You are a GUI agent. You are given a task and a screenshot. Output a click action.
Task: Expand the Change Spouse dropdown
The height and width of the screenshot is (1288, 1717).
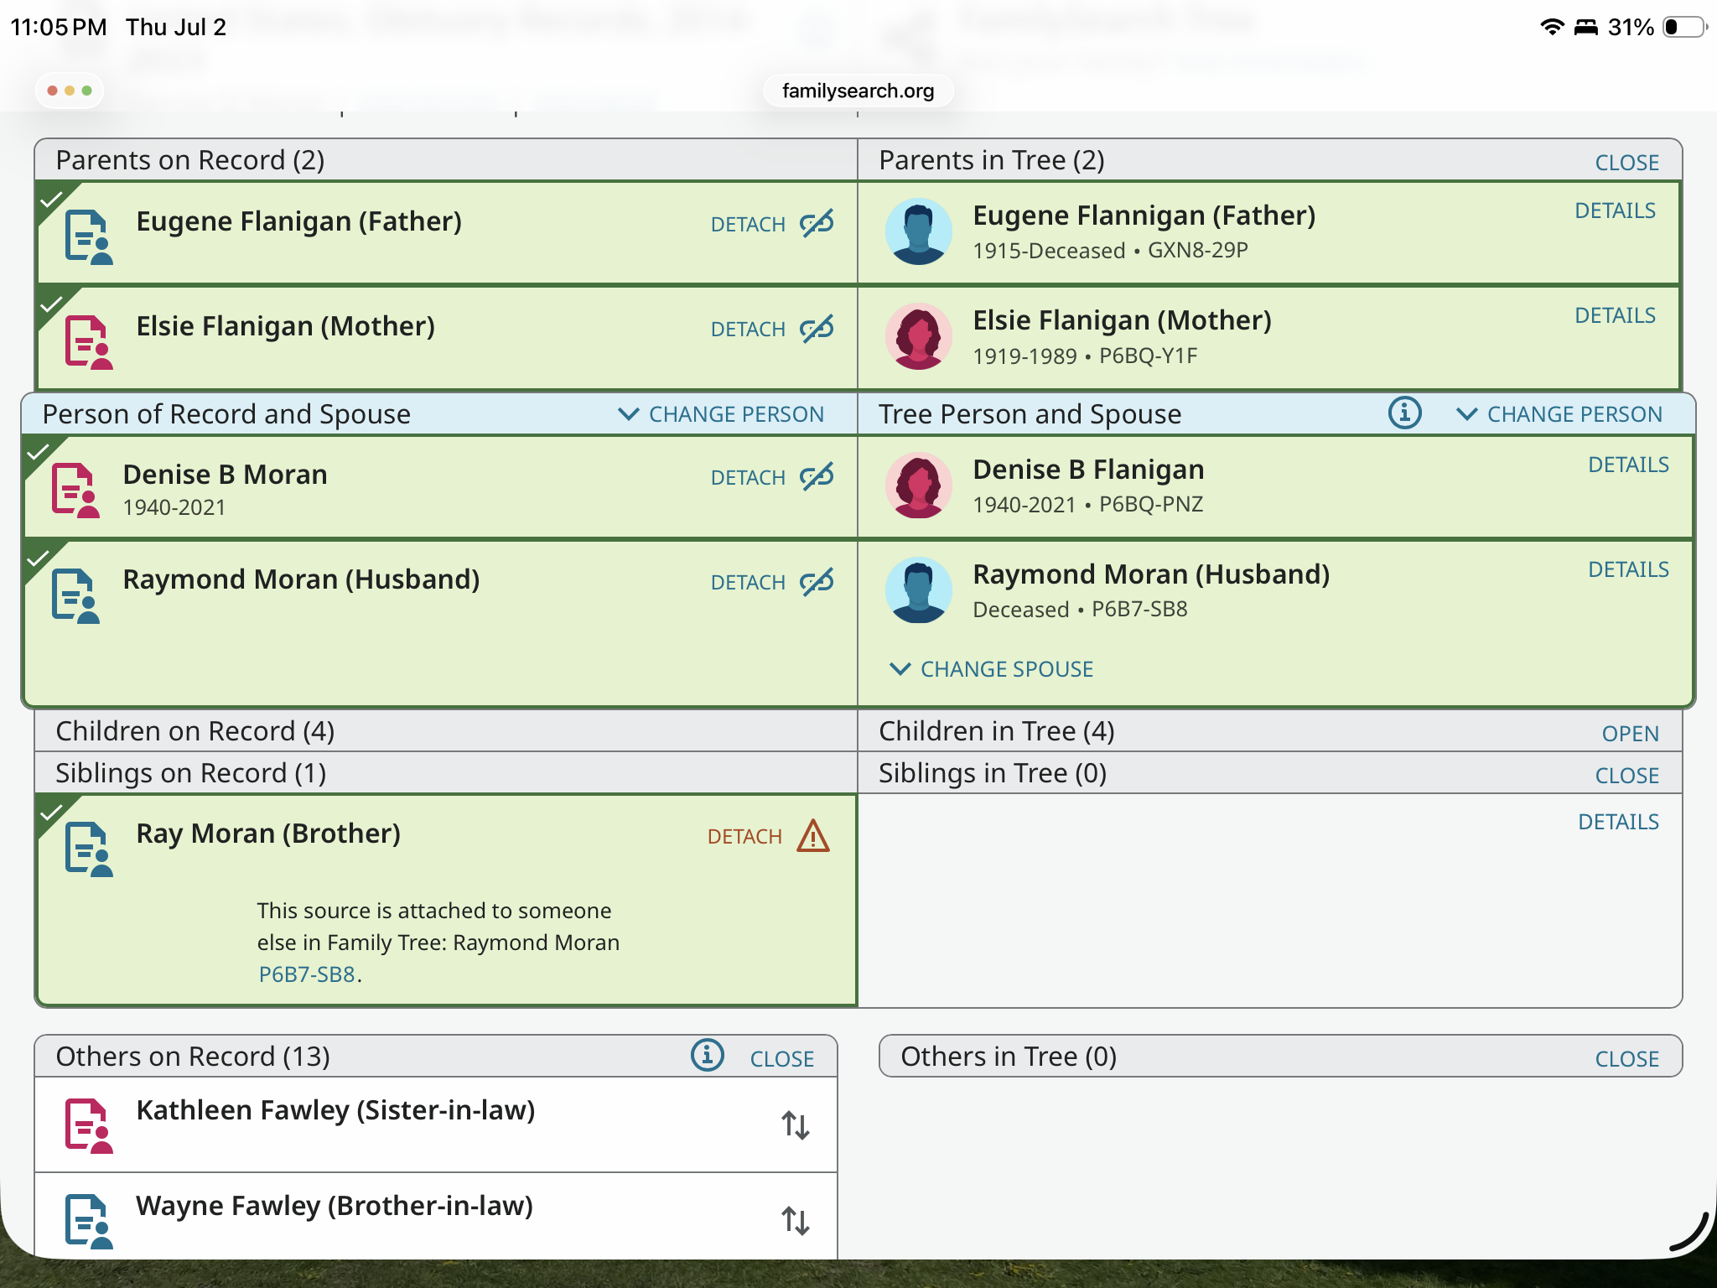[991, 669]
